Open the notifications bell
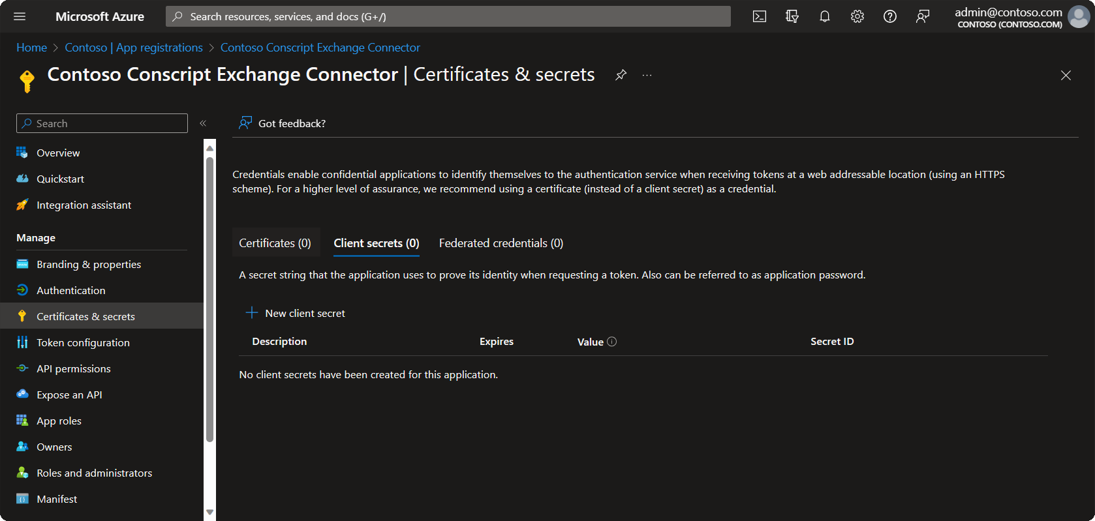The image size is (1095, 521). coord(825,16)
